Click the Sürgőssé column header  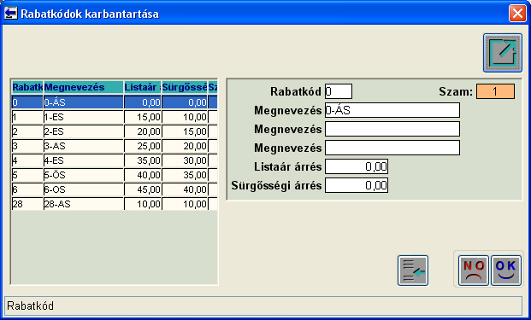(185, 87)
